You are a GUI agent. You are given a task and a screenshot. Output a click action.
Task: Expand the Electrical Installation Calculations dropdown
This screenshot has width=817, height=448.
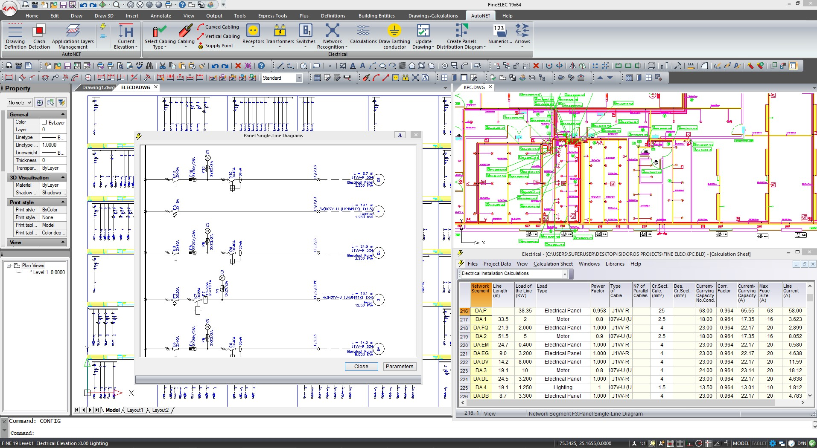(x=565, y=274)
